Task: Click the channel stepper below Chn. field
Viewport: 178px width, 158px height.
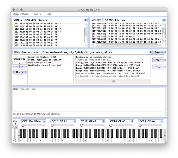Action: (x=15, y=128)
